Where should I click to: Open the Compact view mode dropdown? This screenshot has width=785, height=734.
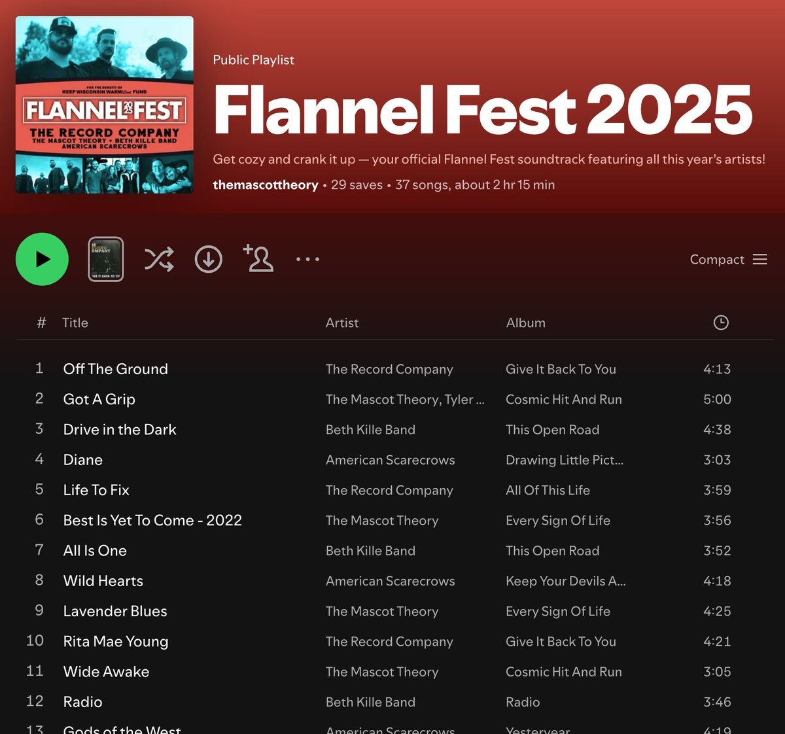click(x=728, y=260)
